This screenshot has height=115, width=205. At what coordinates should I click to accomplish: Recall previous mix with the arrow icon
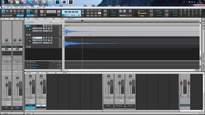click(130, 11)
